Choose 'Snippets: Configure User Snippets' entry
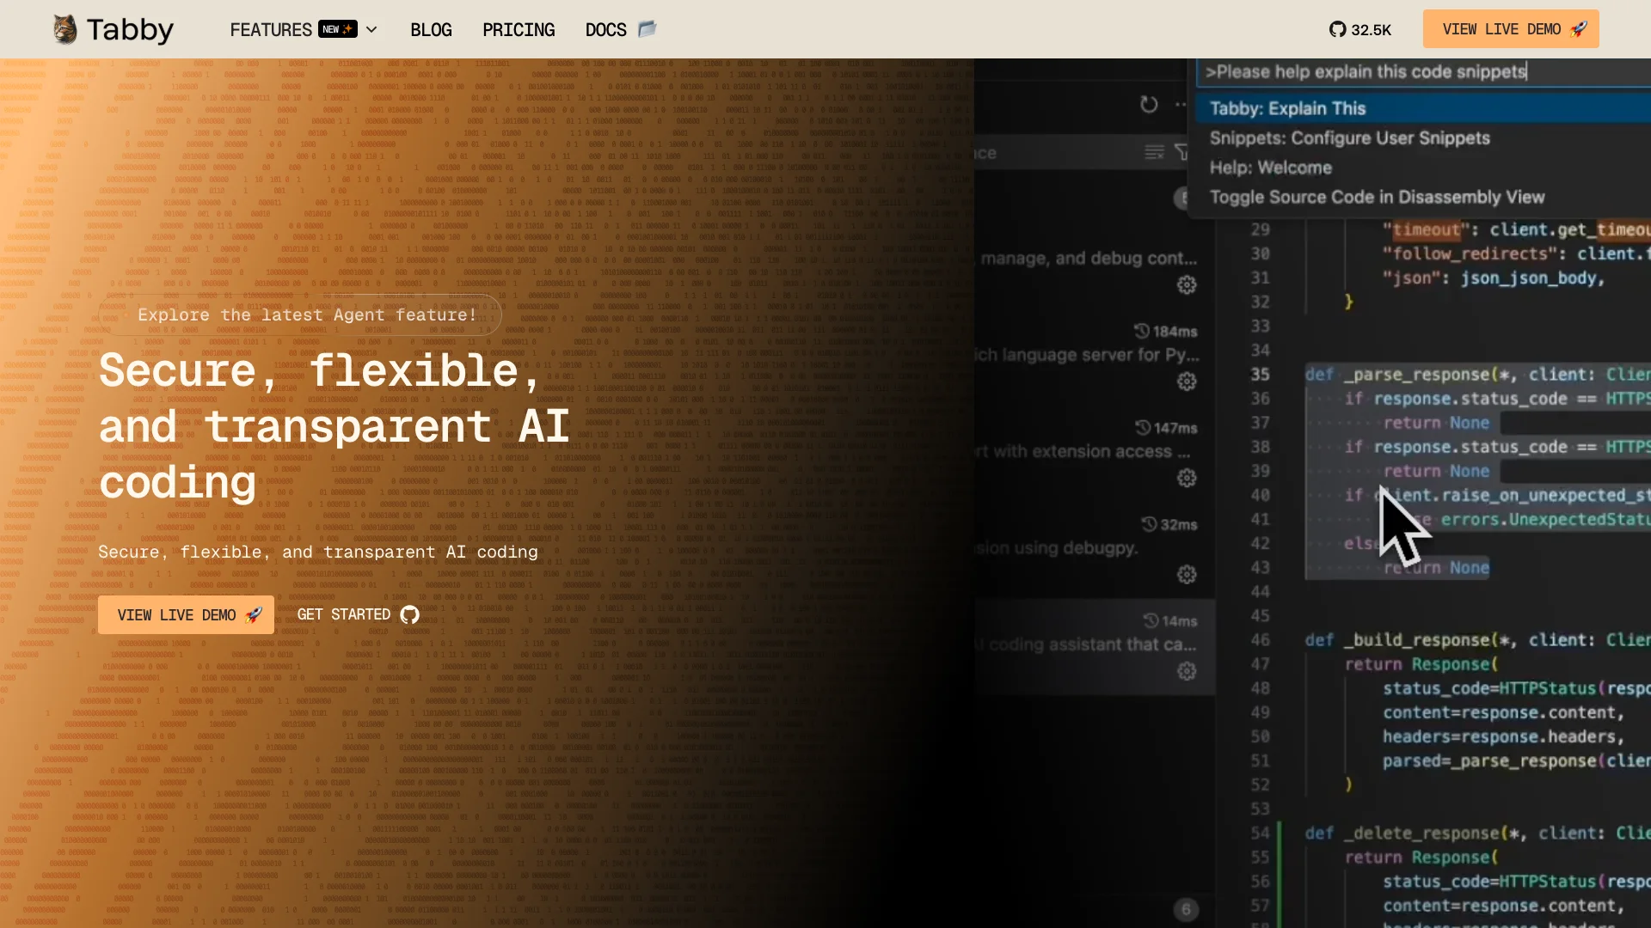Viewport: 1651px width, 928px height. pos(1349,138)
